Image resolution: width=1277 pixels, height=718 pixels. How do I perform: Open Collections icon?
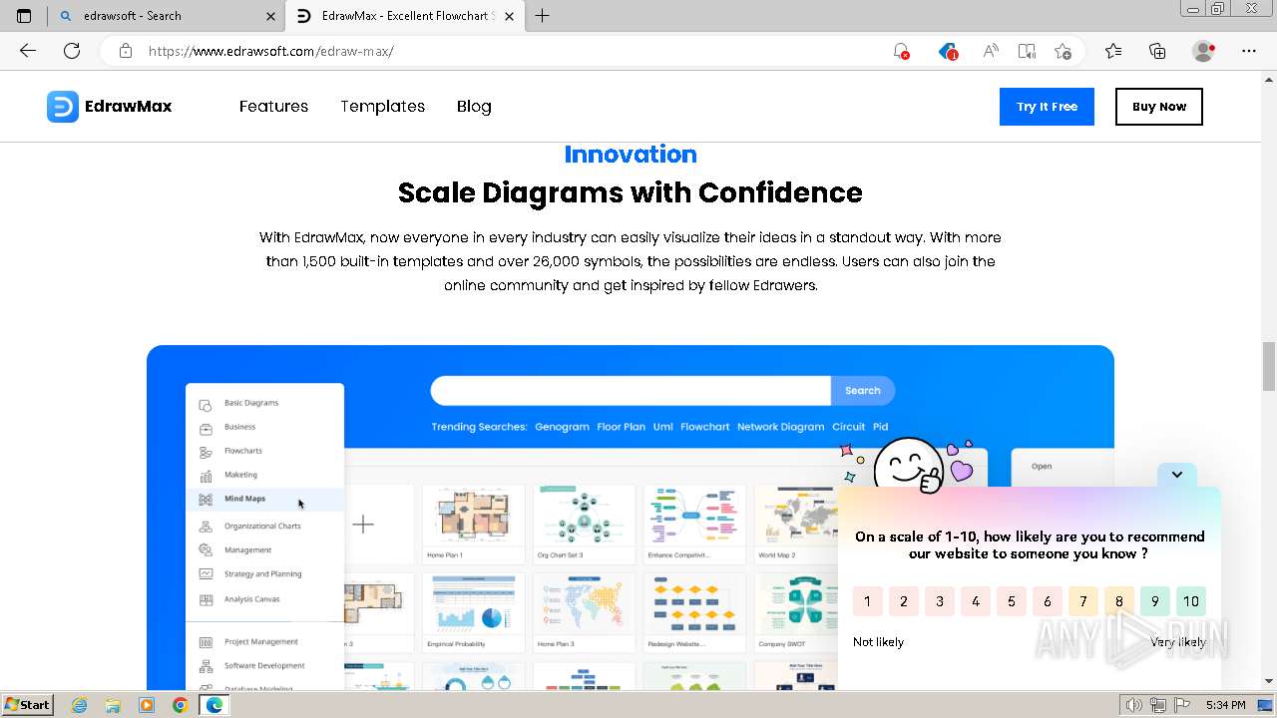pos(1157,51)
